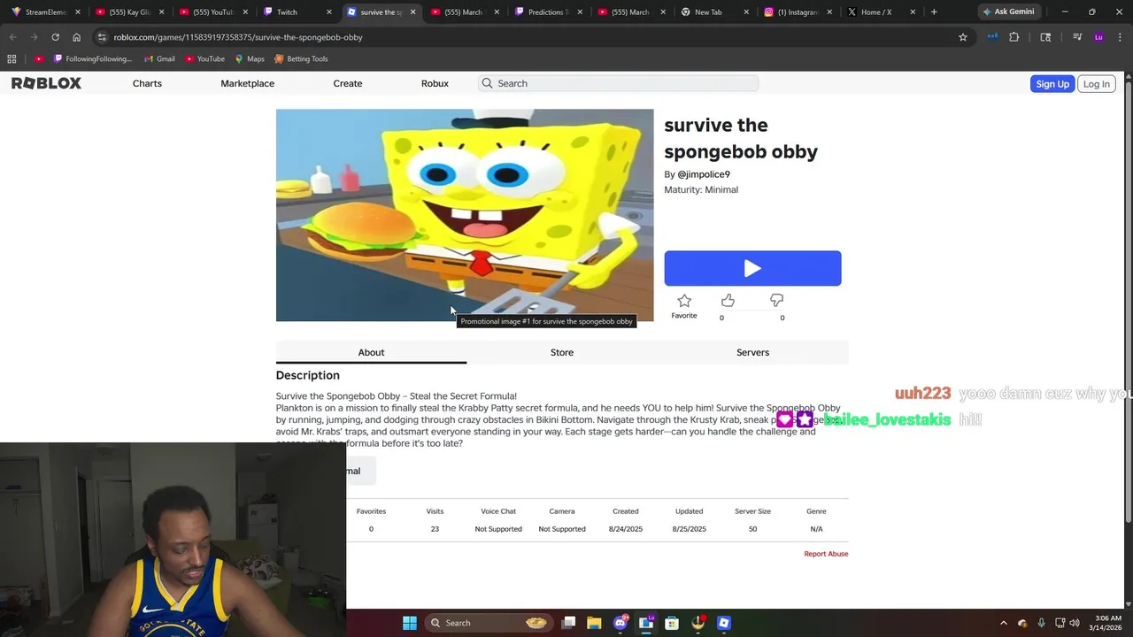This screenshot has height=637, width=1133.
Task: Switch to the Servers tab
Action: click(x=752, y=352)
